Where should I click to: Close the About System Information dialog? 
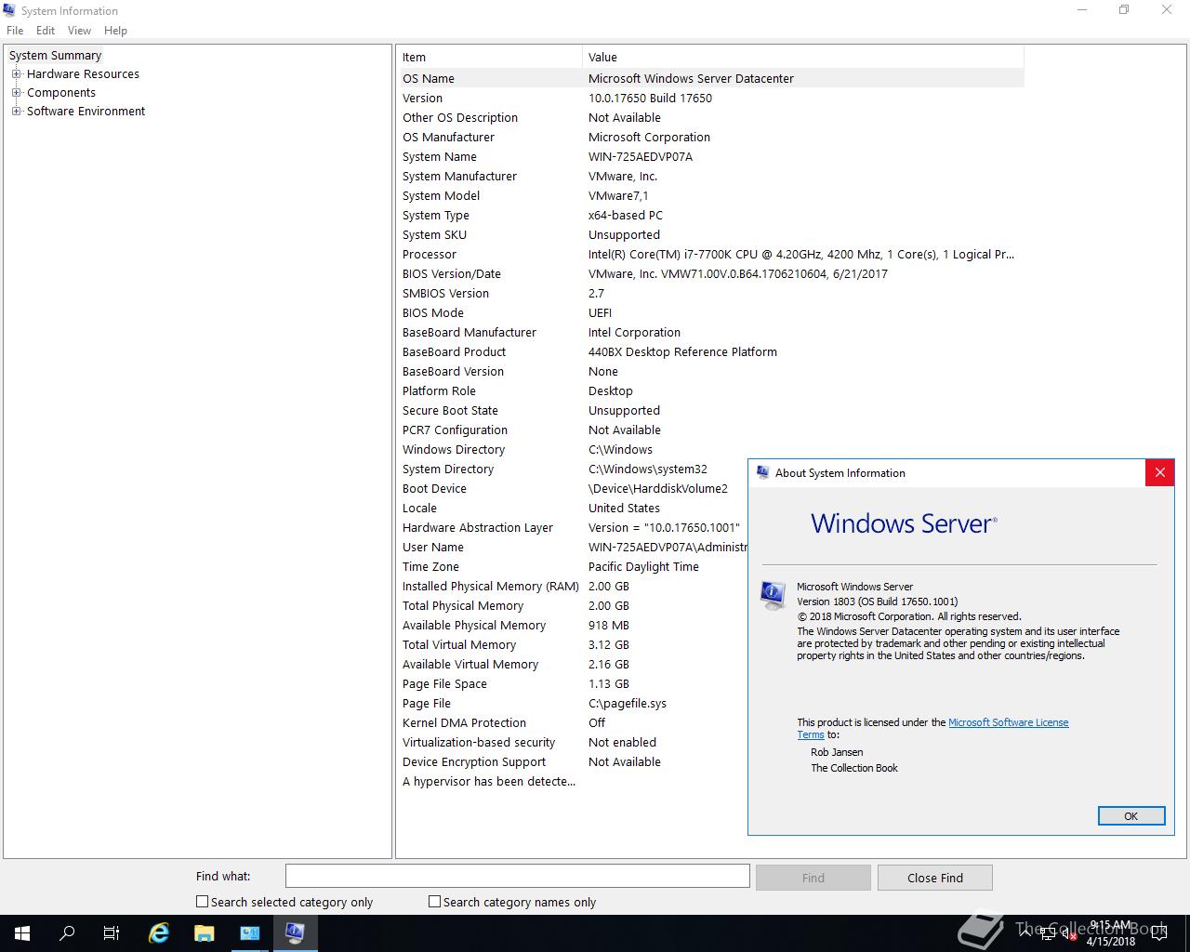(x=1159, y=472)
